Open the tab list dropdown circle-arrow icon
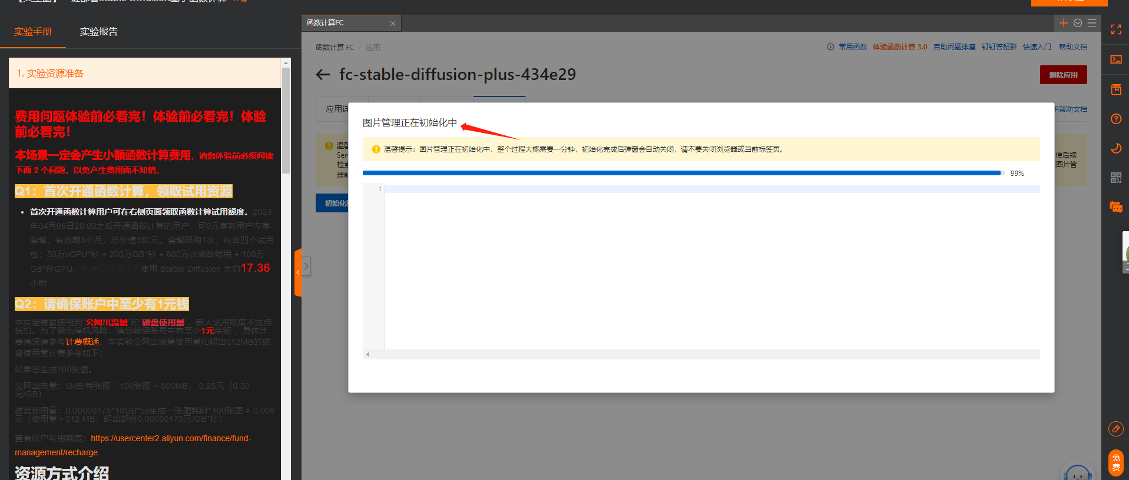 click(x=1078, y=23)
